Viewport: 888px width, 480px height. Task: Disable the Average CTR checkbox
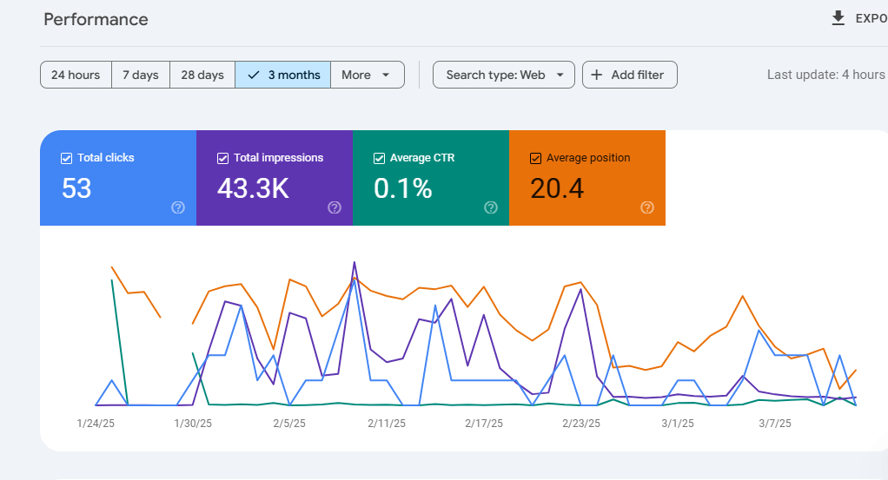point(379,159)
